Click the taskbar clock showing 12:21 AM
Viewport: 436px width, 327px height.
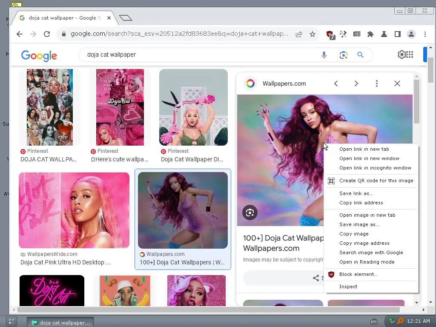click(418, 321)
